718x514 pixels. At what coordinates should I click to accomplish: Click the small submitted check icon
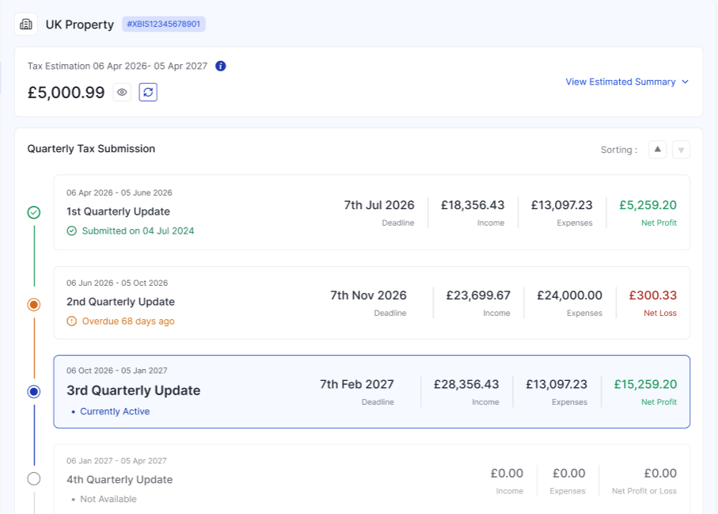pos(72,231)
